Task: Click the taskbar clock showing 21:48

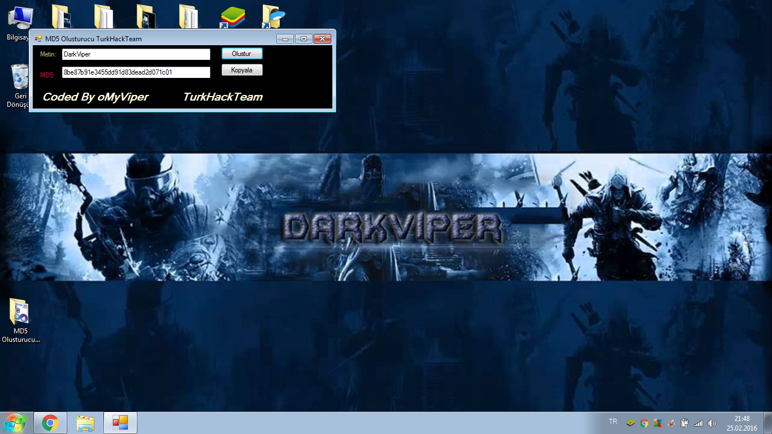Action: pos(741,423)
